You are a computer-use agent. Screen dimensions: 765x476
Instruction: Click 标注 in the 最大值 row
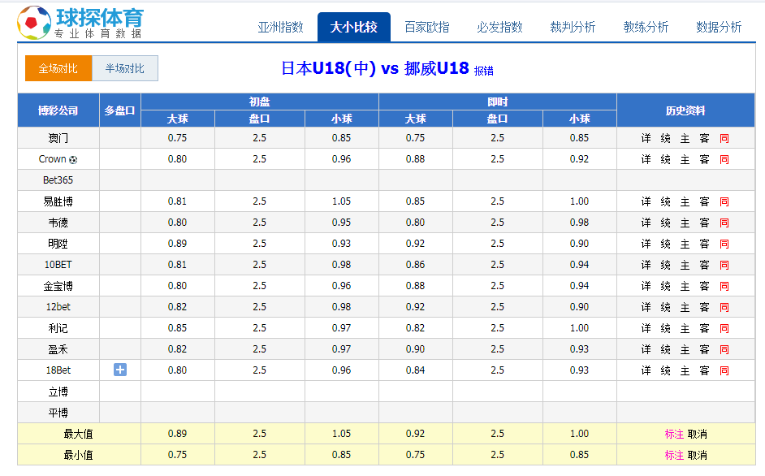(x=674, y=434)
